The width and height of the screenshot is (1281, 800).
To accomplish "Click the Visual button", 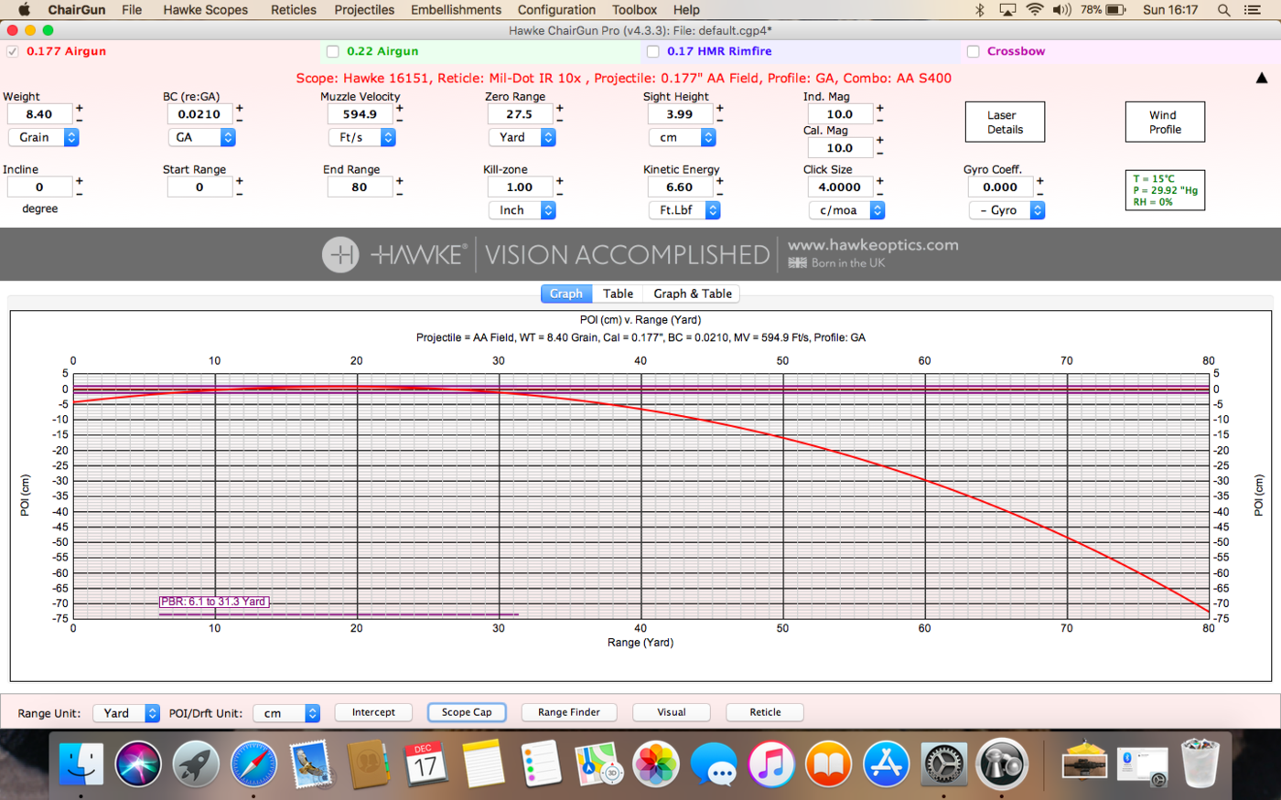I will [x=672, y=712].
